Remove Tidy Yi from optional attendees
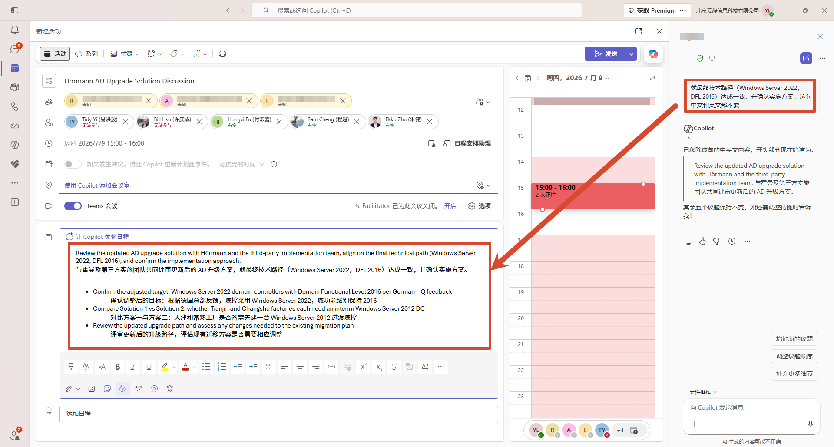 (x=125, y=122)
